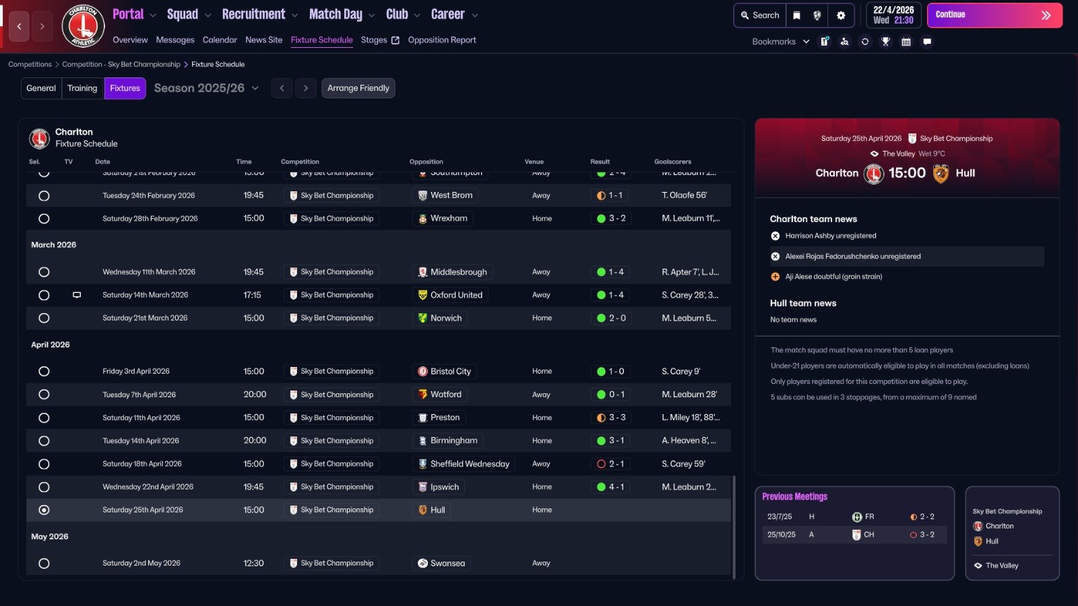1078x606 pixels.
Task: Click the Norwich club badge in fixture list
Action: [x=422, y=318]
